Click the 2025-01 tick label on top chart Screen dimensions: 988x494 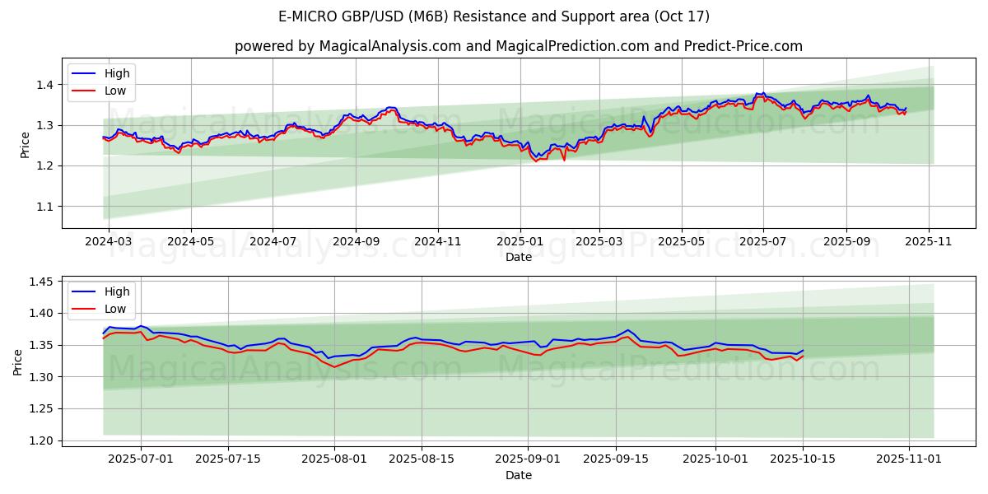tap(520, 242)
